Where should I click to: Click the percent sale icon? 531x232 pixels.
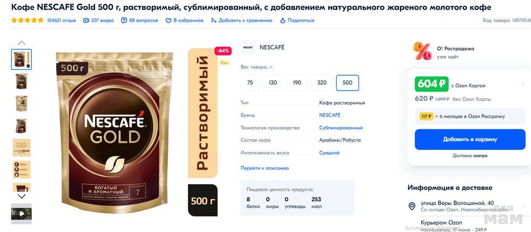[x=422, y=51]
